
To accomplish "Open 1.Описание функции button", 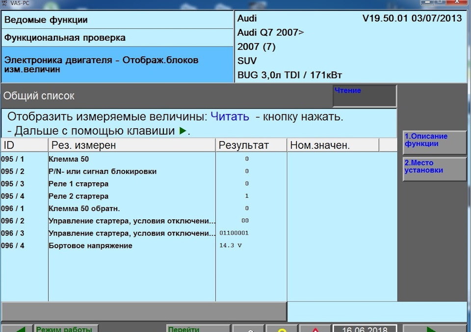I will pyautogui.click(x=434, y=142).
